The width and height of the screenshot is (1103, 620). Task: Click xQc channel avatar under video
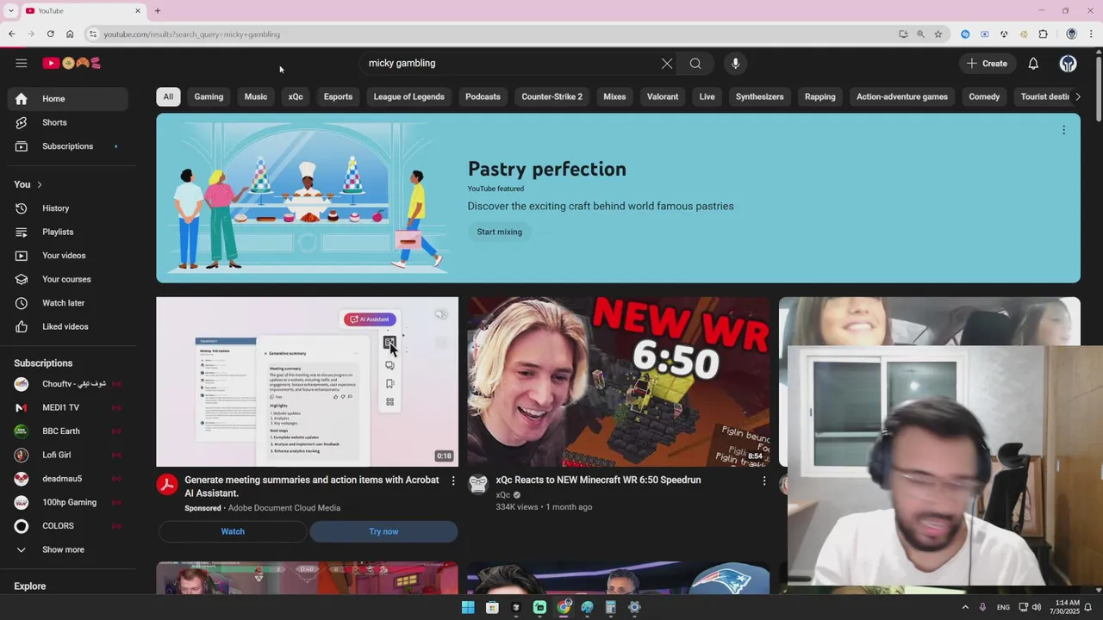pyautogui.click(x=478, y=485)
